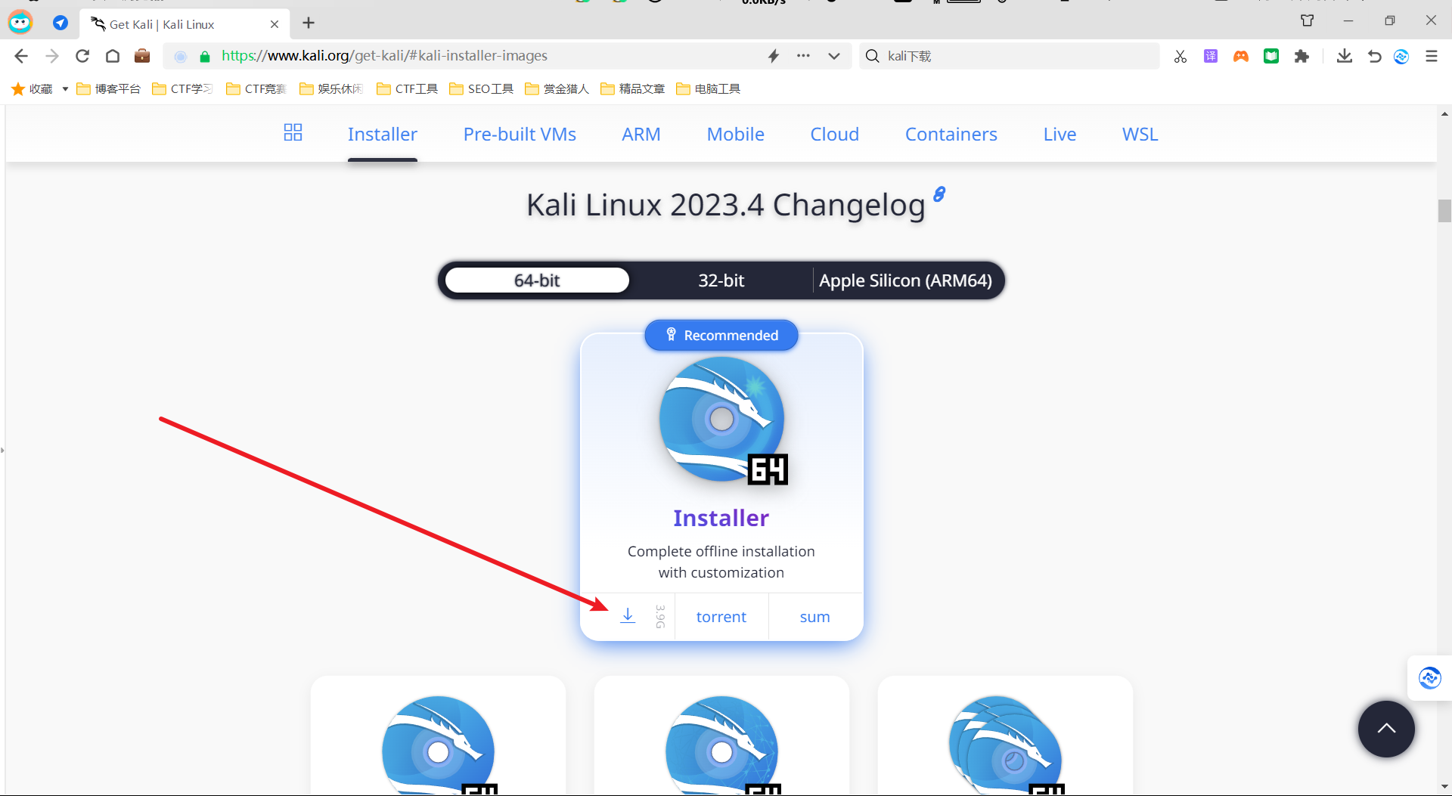
Task: Select the Get Kali | Kali Linux tab
Action: (185, 24)
